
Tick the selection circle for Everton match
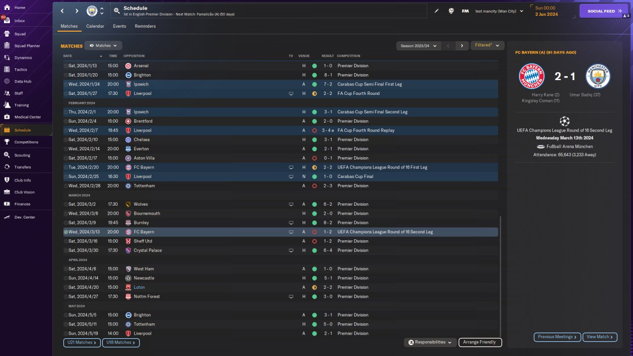pyautogui.click(x=66, y=149)
